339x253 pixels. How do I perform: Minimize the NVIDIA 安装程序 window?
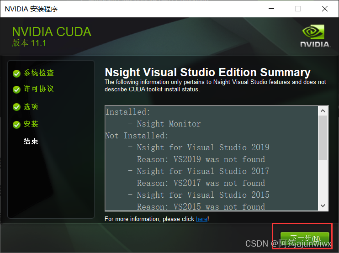pyautogui.click(x=271, y=9)
